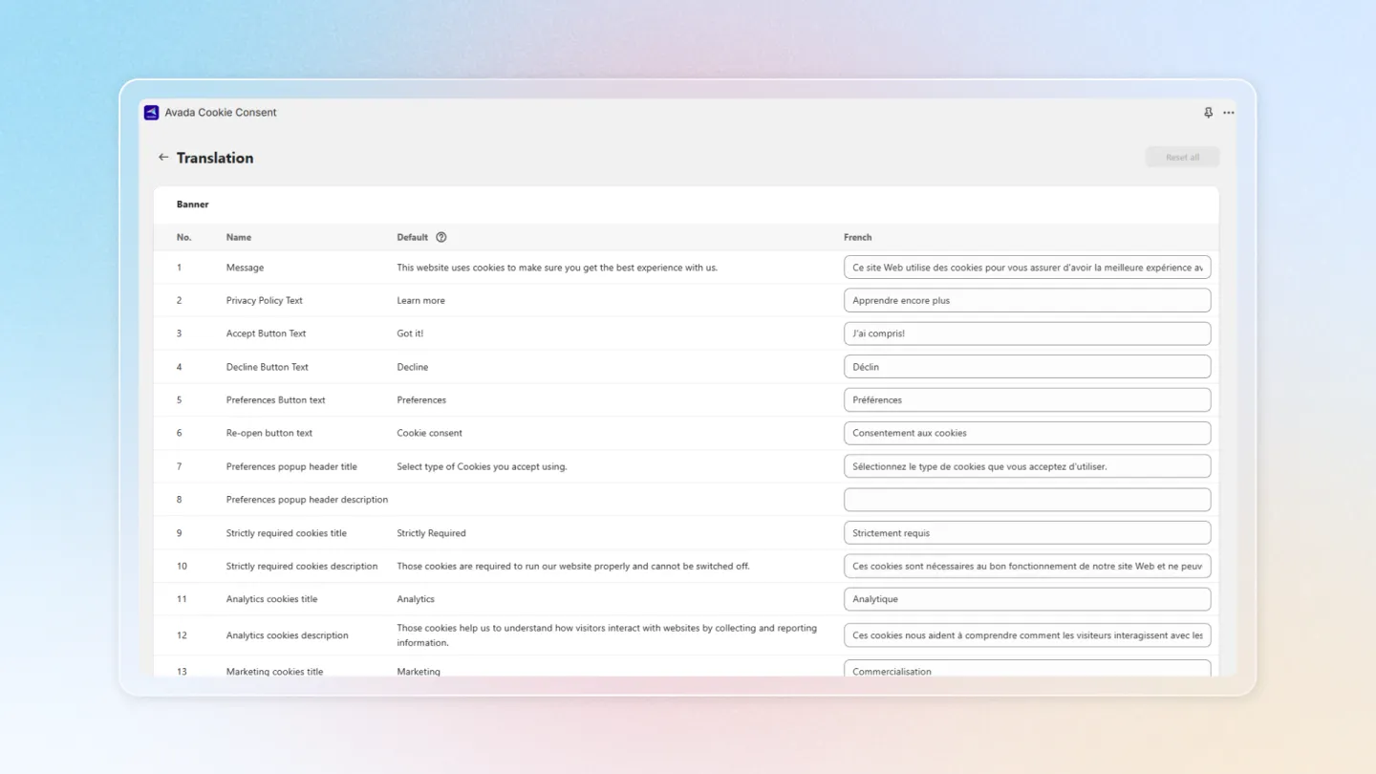Click the 'Déclin' decline button translation field
1376x774 pixels.
(1027, 367)
